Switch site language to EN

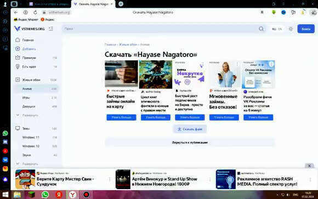click(x=280, y=29)
